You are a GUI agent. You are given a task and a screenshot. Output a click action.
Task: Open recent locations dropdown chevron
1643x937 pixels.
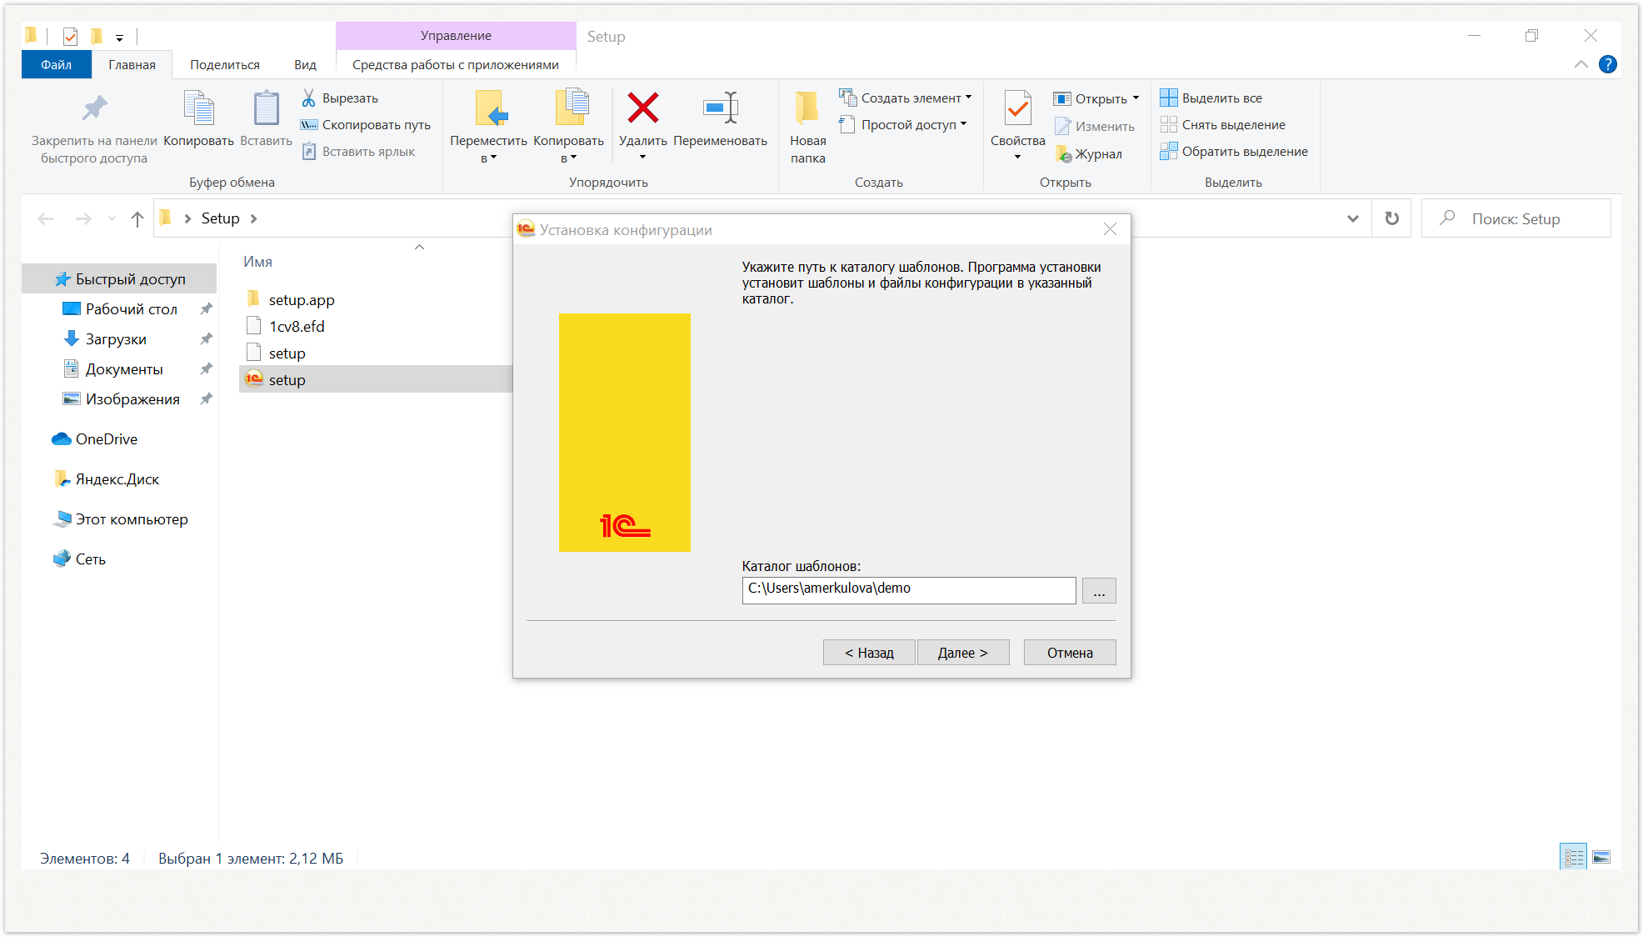(112, 218)
